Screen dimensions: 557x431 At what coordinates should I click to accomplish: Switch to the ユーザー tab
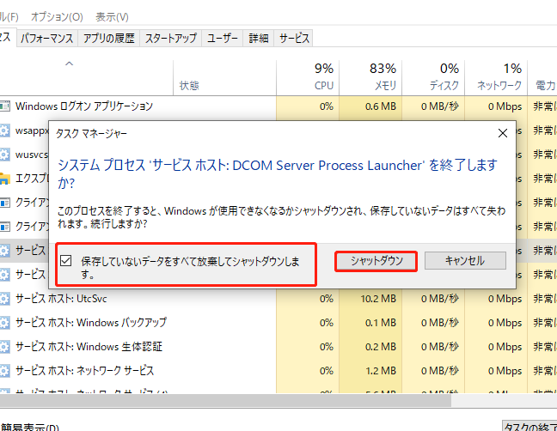[223, 39]
